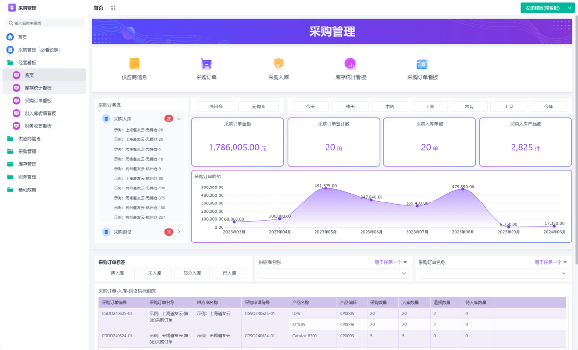Image resolution: width=578 pixels, height=350 pixels.
Task: Select the 今天 date filter
Action: [x=310, y=107]
